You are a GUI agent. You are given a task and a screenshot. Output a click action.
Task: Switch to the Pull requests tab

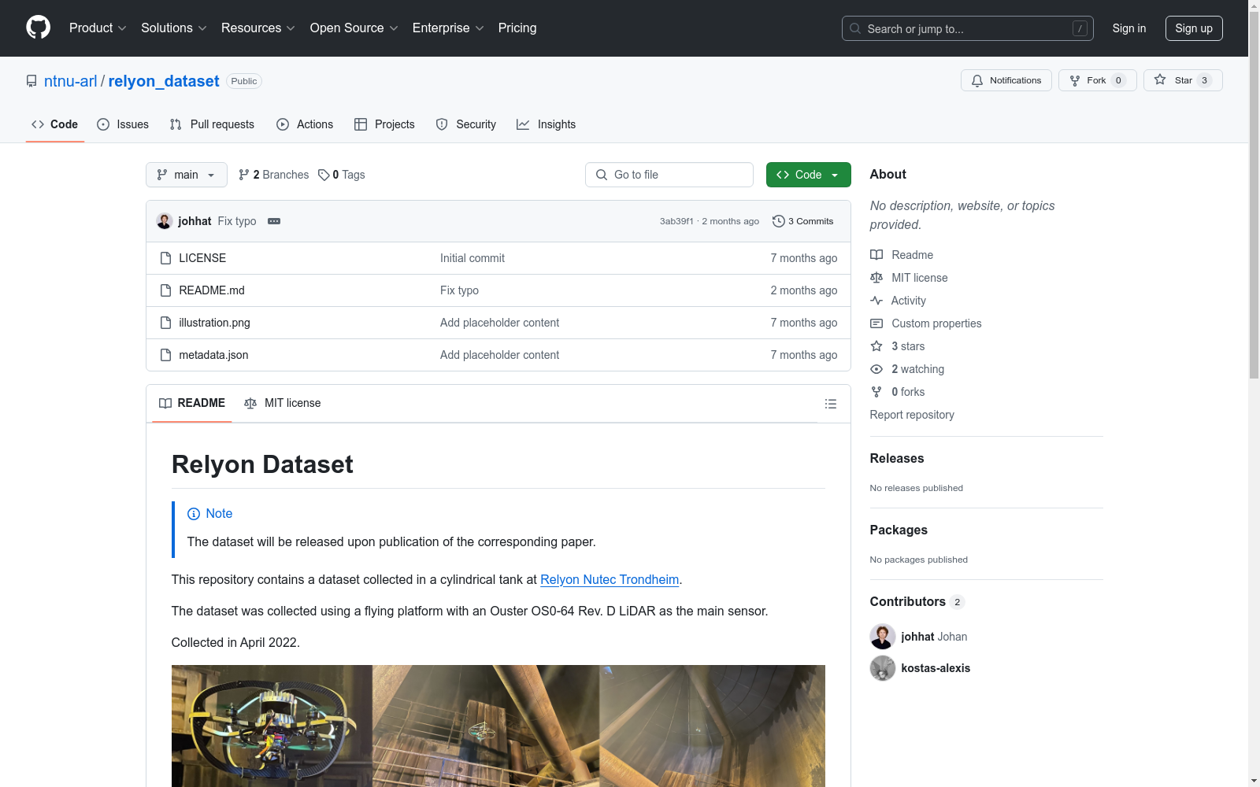(212, 124)
